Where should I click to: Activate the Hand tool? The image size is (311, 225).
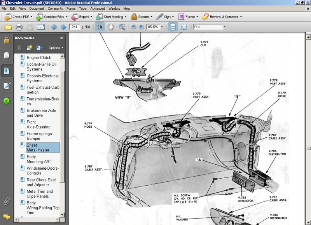(110, 27)
